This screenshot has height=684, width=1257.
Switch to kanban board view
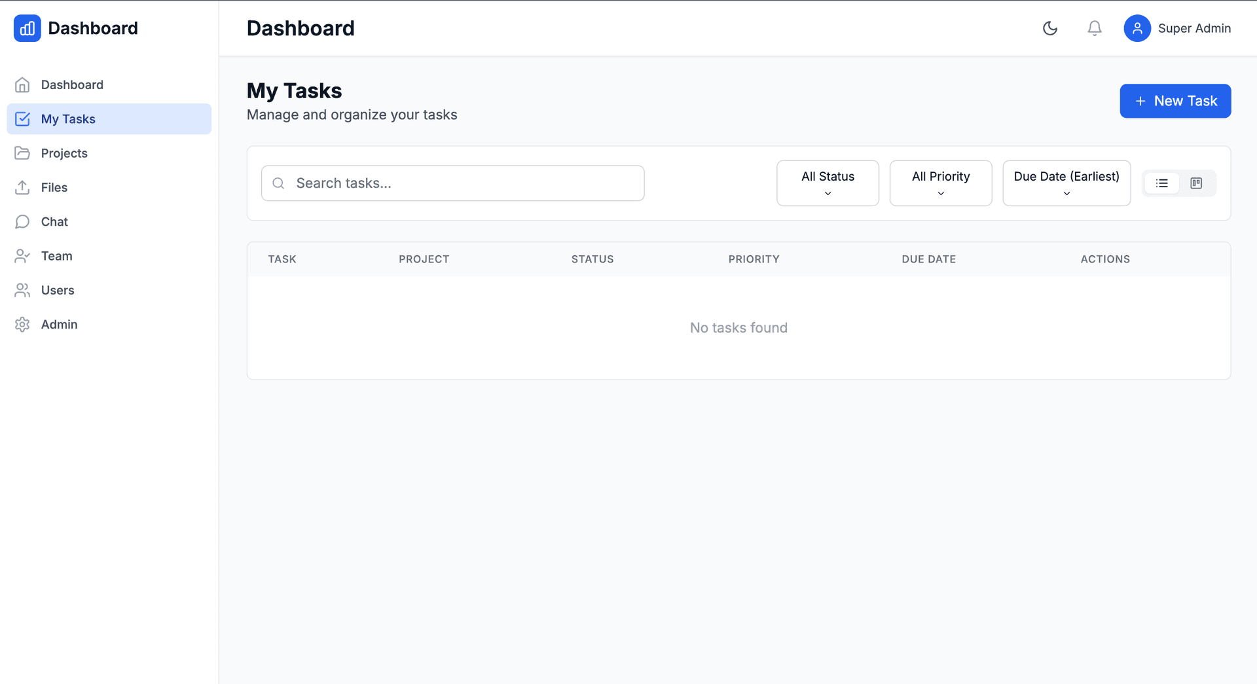pos(1196,183)
